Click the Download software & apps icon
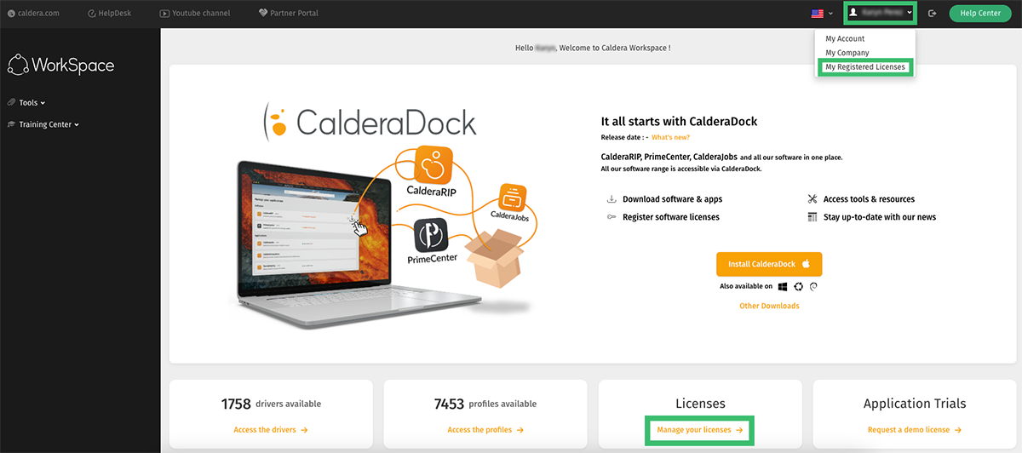The width and height of the screenshot is (1022, 453). click(611, 199)
